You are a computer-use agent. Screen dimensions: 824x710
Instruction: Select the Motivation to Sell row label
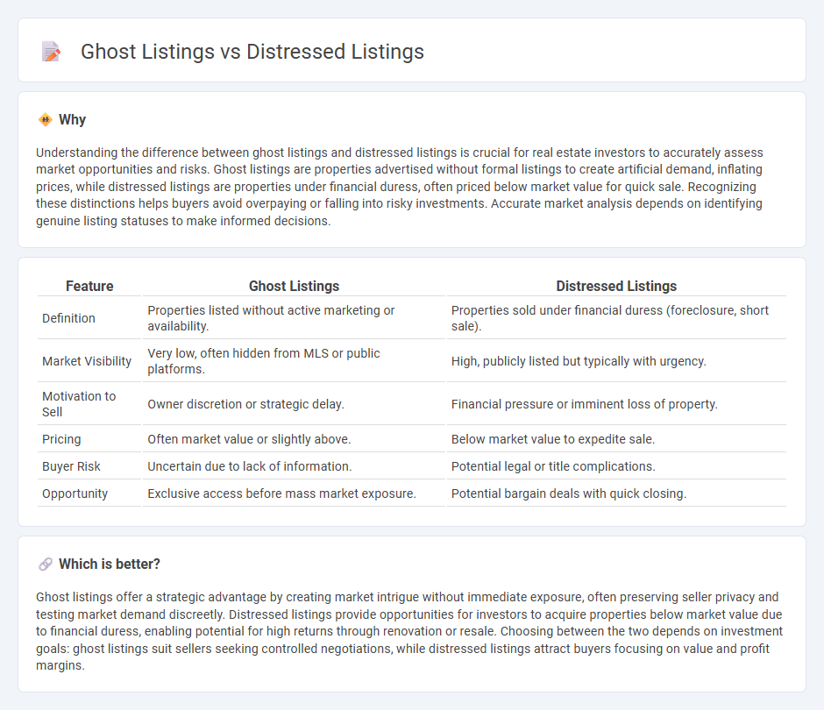pyautogui.click(x=79, y=404)
